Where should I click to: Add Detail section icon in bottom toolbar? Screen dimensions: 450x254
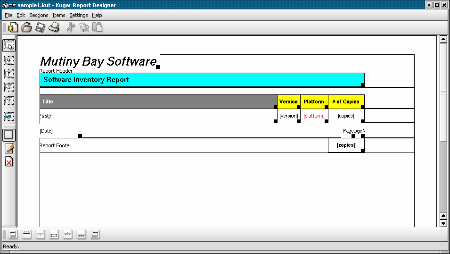click(x=54, y=235)
